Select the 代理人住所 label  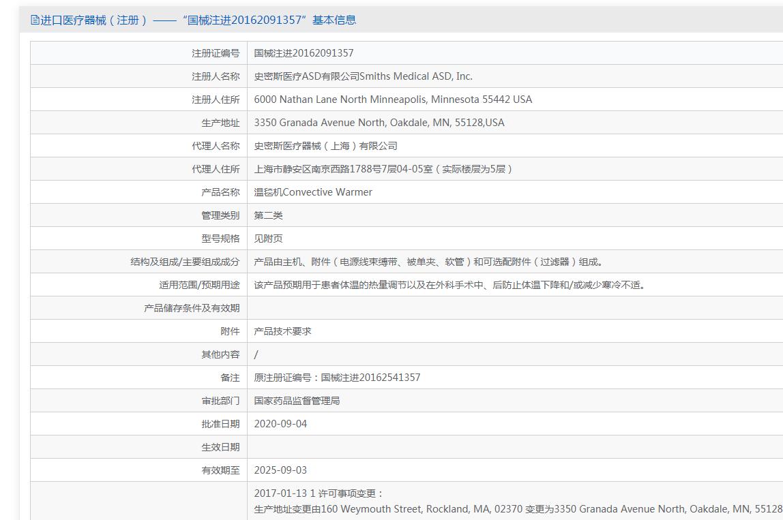pos(216,169)
